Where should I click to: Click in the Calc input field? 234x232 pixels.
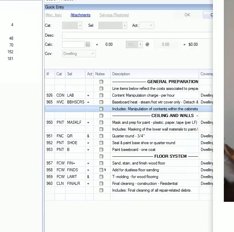click(x=73, y=44)
